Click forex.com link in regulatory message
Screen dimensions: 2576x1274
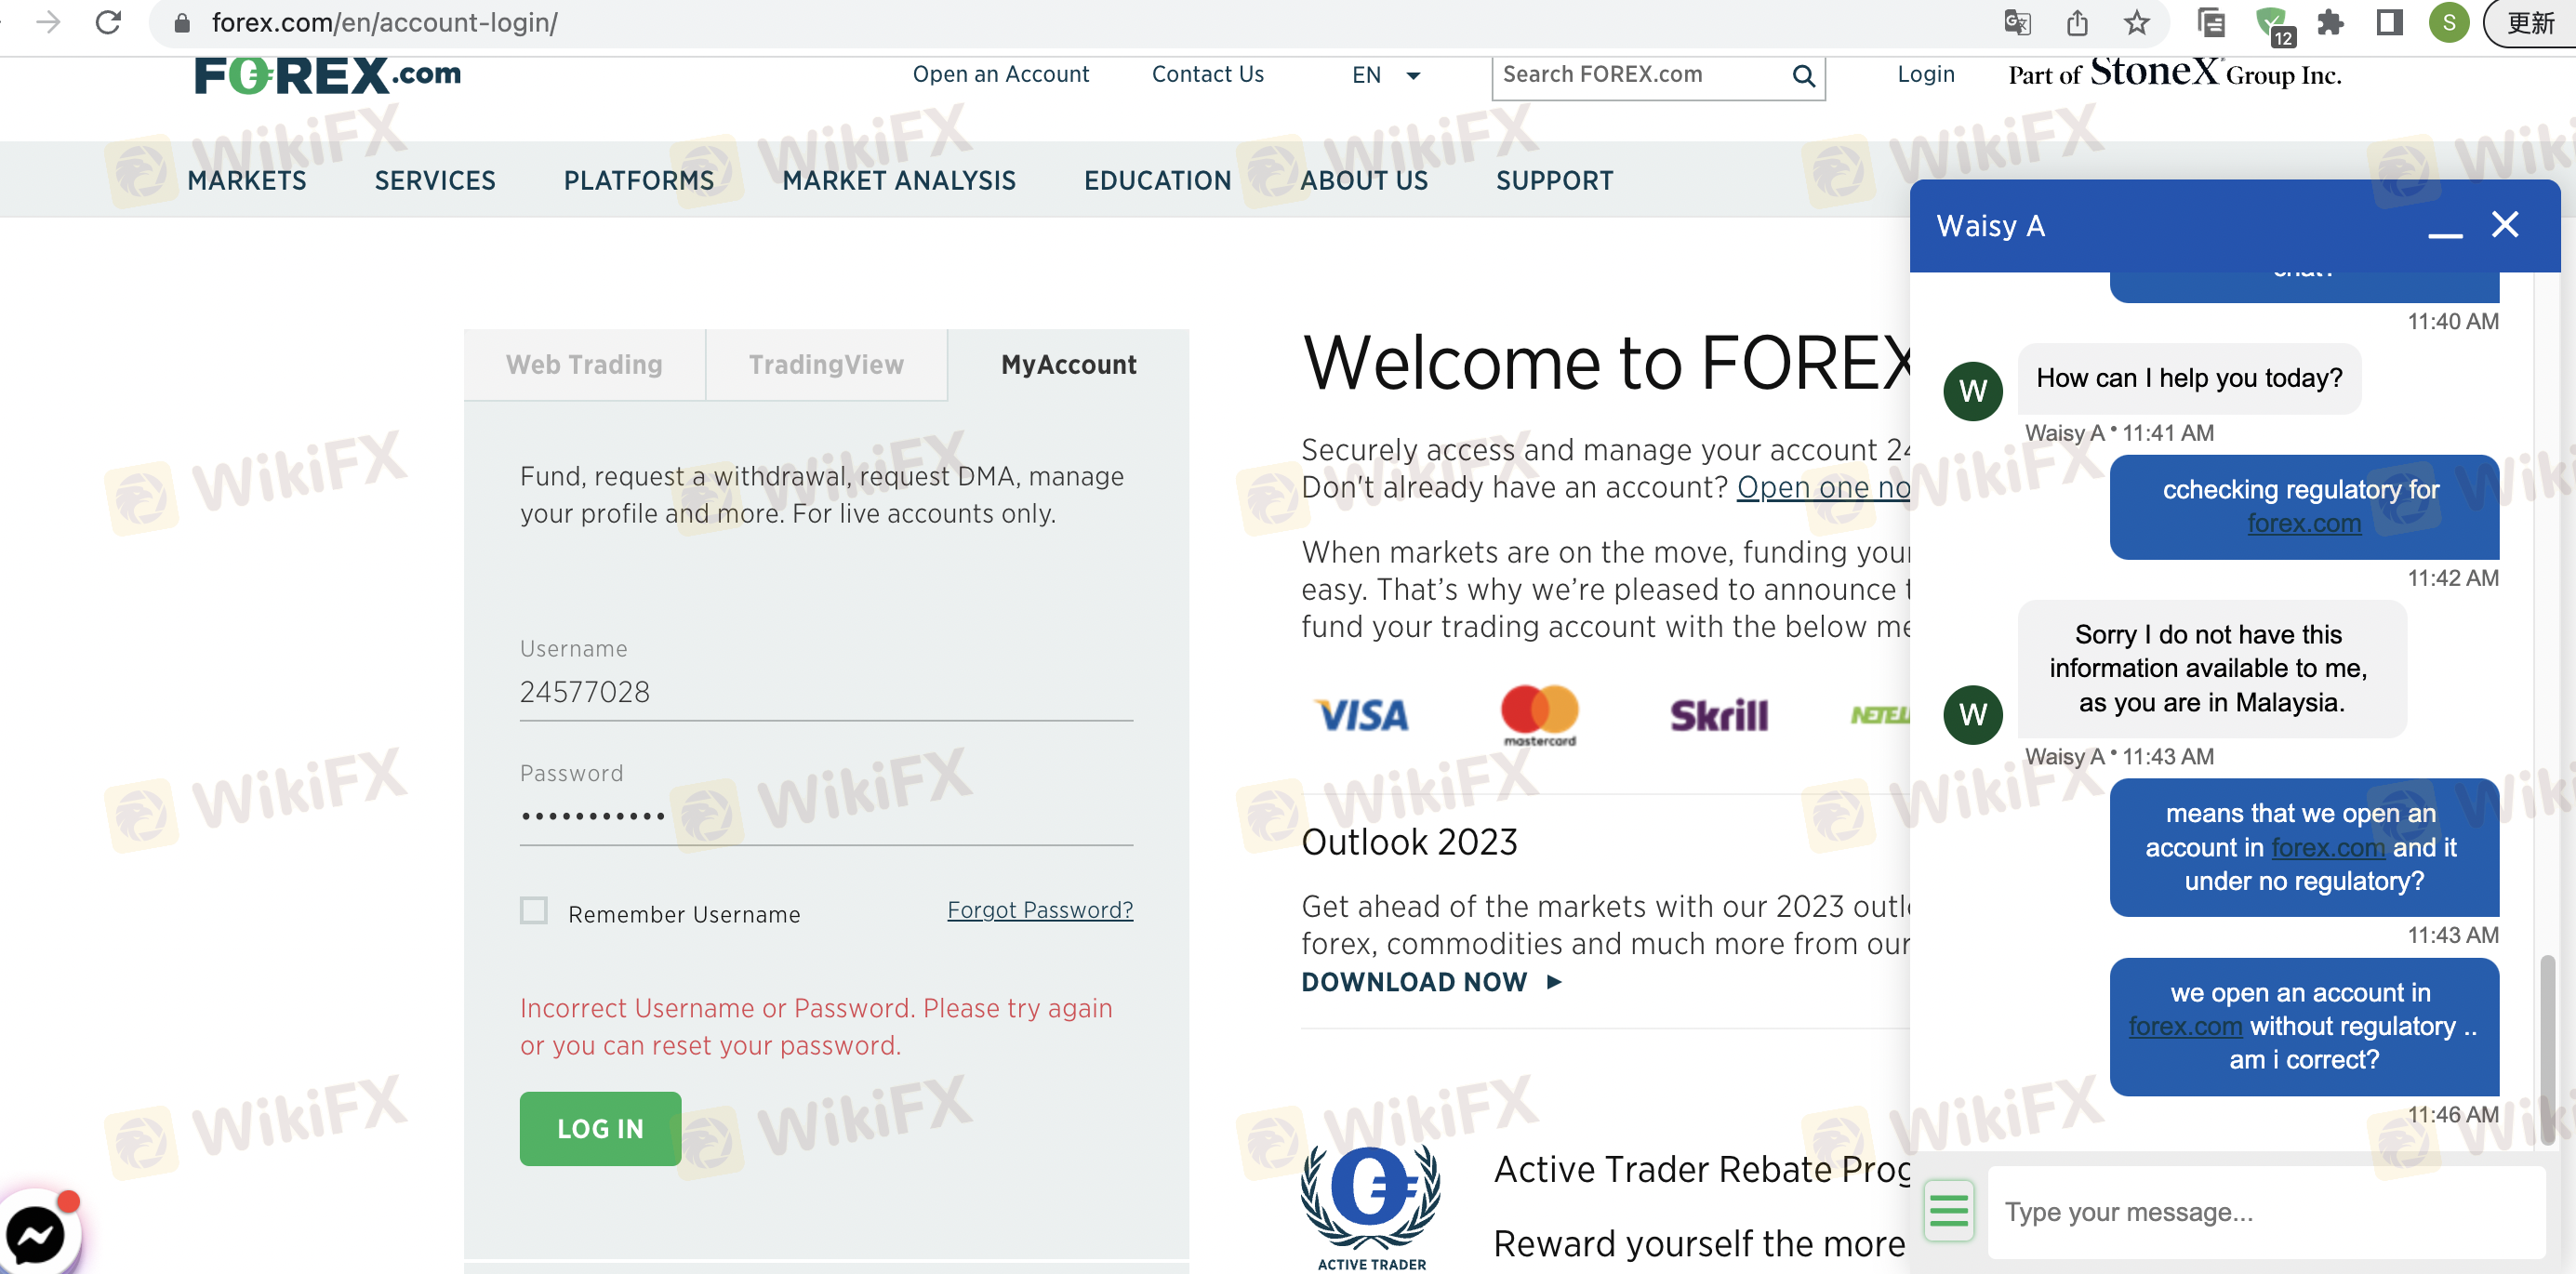(2304, 523)
